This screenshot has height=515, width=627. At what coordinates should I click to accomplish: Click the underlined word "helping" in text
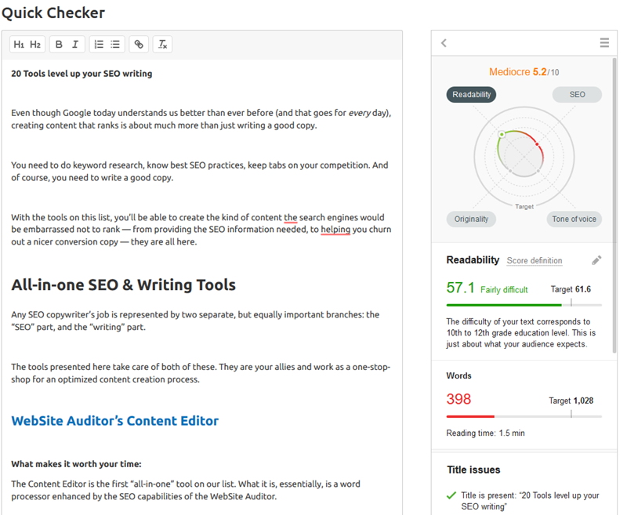335,230
